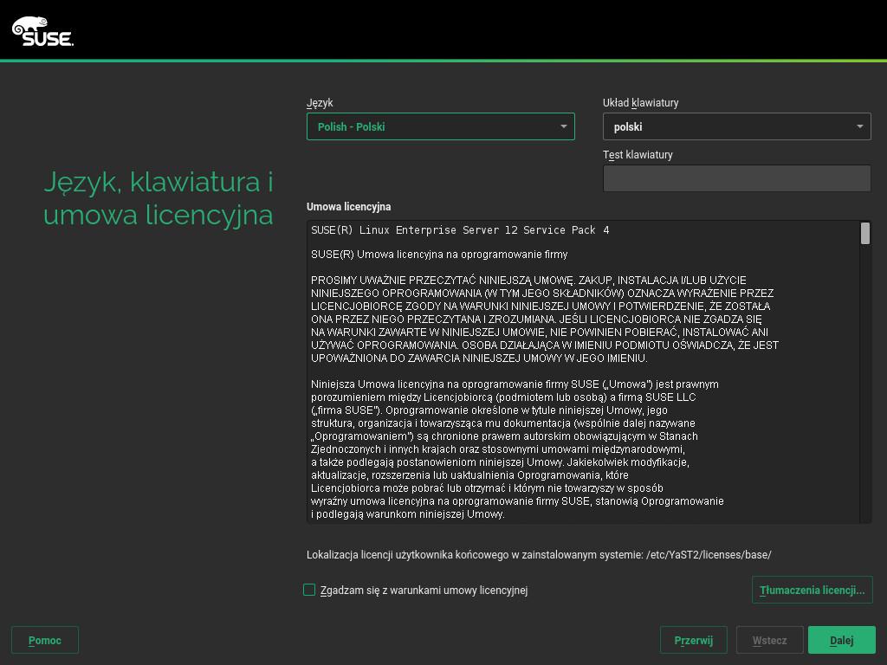
Task: Click the SUSE chameleon logo
Action: (42, 31)
